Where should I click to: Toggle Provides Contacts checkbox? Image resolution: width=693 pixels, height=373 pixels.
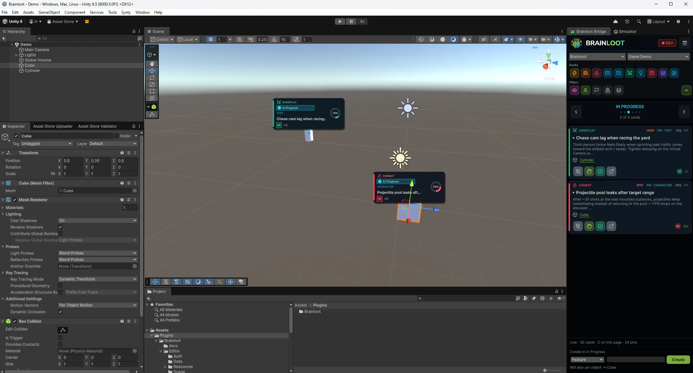pos(60,344)
